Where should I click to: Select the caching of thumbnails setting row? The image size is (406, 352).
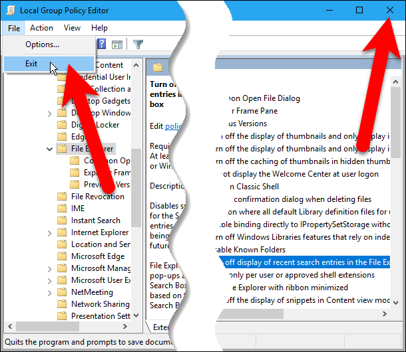tap(303, 161)
